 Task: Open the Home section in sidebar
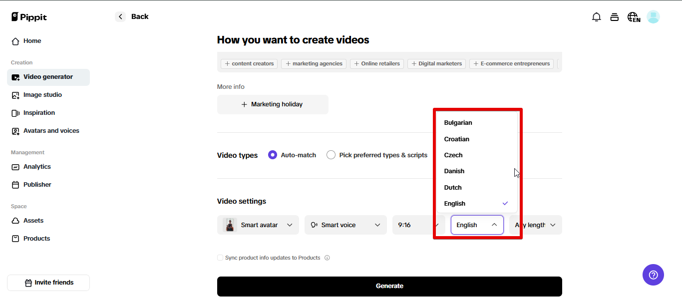pos(32,40)
